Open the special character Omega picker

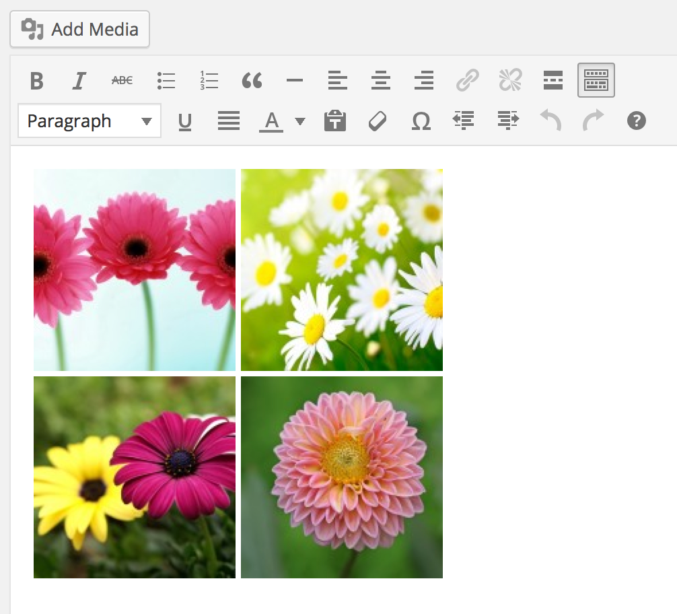(421, 121)
